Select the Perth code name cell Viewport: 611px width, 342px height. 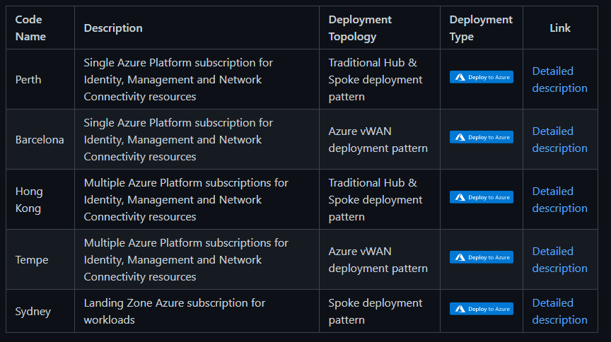pos(40,79)
